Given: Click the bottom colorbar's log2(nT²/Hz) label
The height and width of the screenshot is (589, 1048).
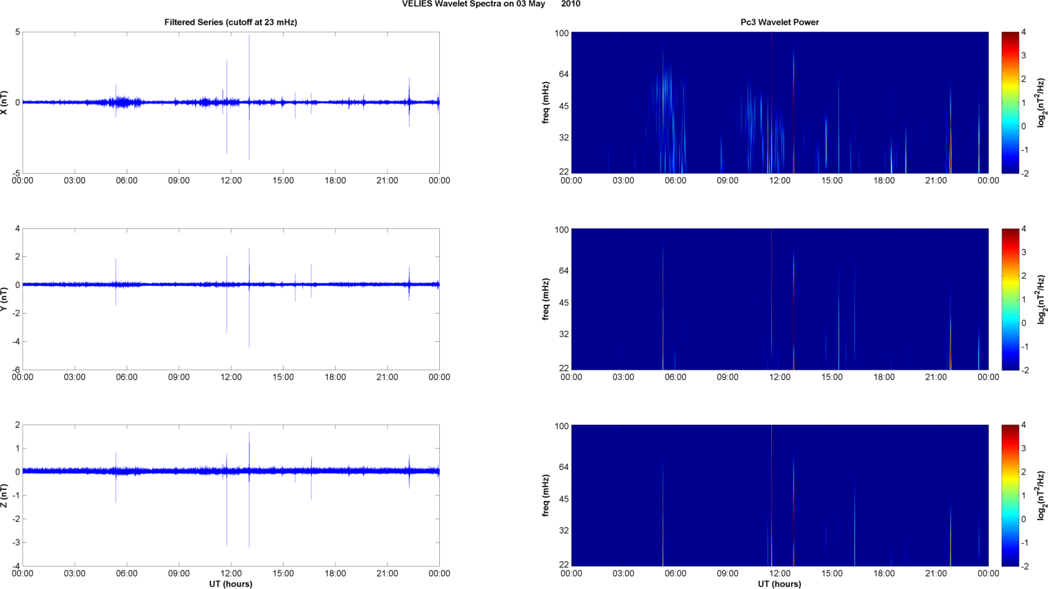Looking at the screenshot, I should click(1041, 496).
